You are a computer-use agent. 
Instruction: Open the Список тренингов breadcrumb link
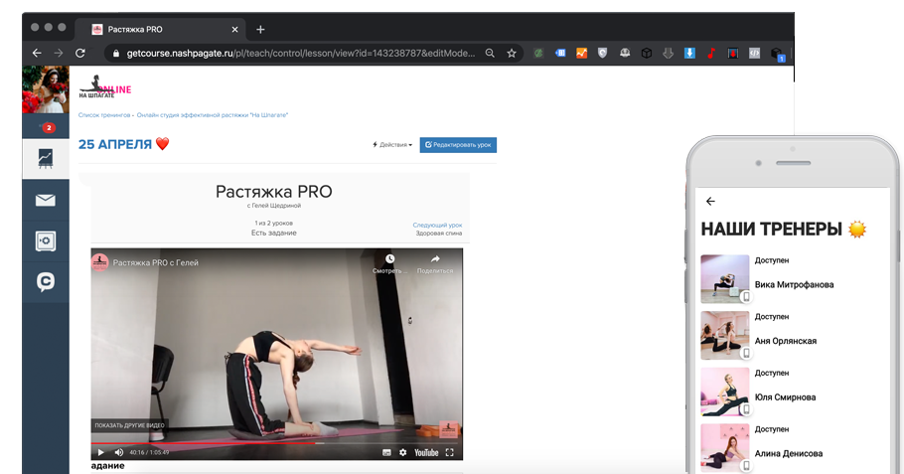104,115
